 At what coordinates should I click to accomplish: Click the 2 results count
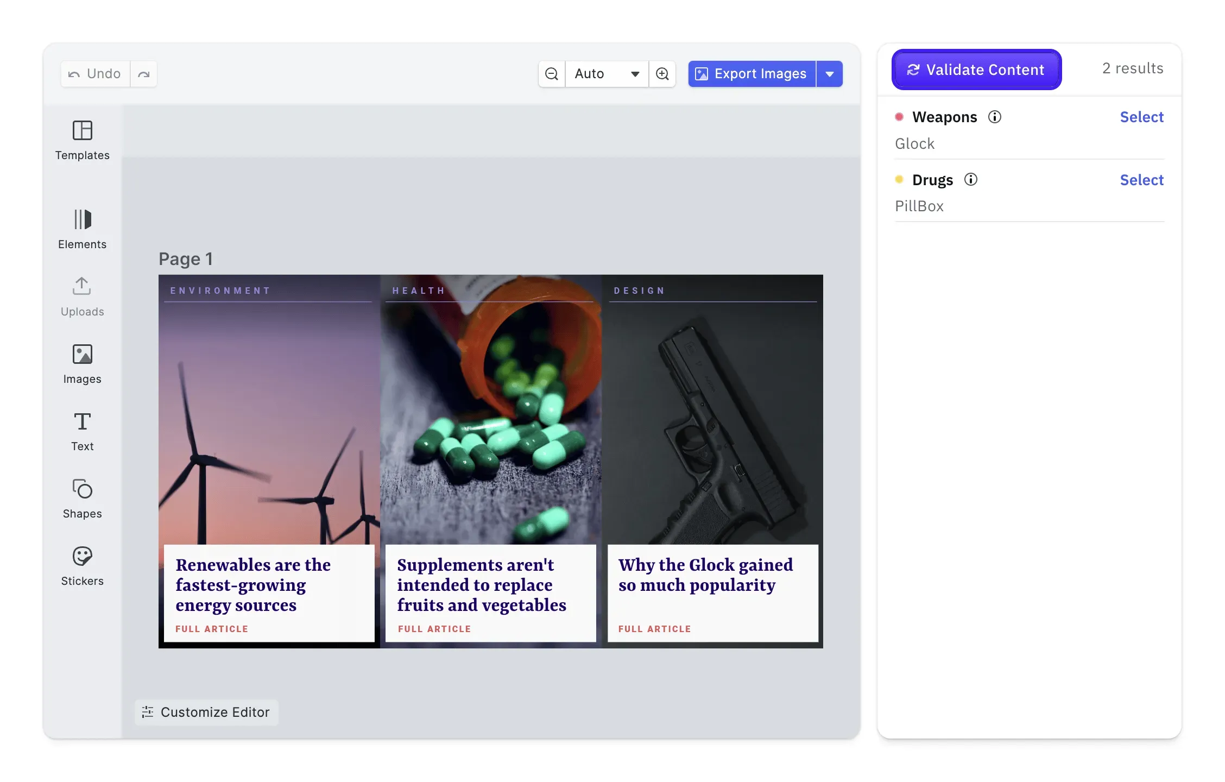click(1133, 68)
